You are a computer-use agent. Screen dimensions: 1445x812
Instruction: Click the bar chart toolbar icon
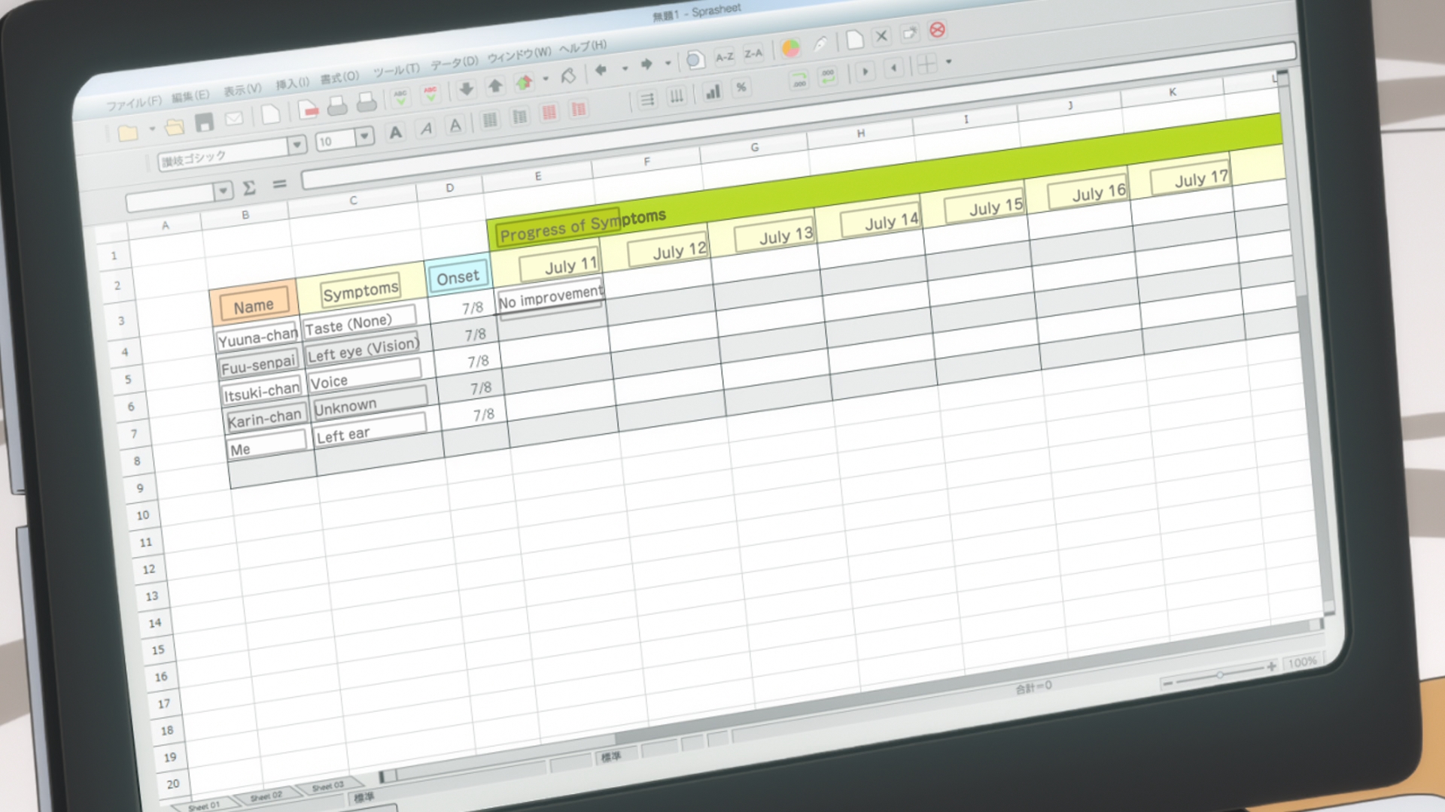coord(712,92)
